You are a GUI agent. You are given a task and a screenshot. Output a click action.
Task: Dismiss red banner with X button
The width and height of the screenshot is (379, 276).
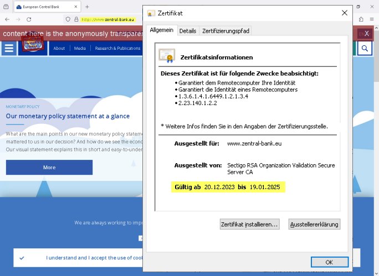[x=367, y=34]
